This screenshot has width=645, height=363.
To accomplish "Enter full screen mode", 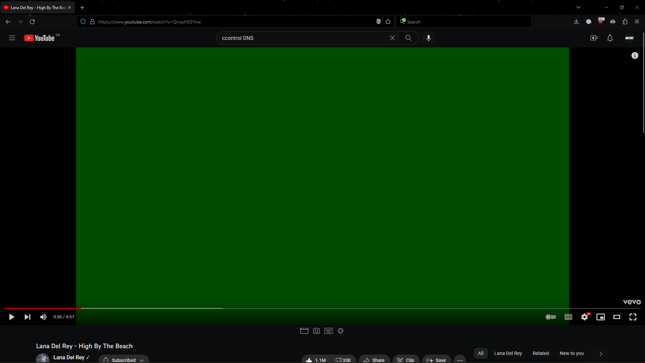I will (x=633, y=317).
